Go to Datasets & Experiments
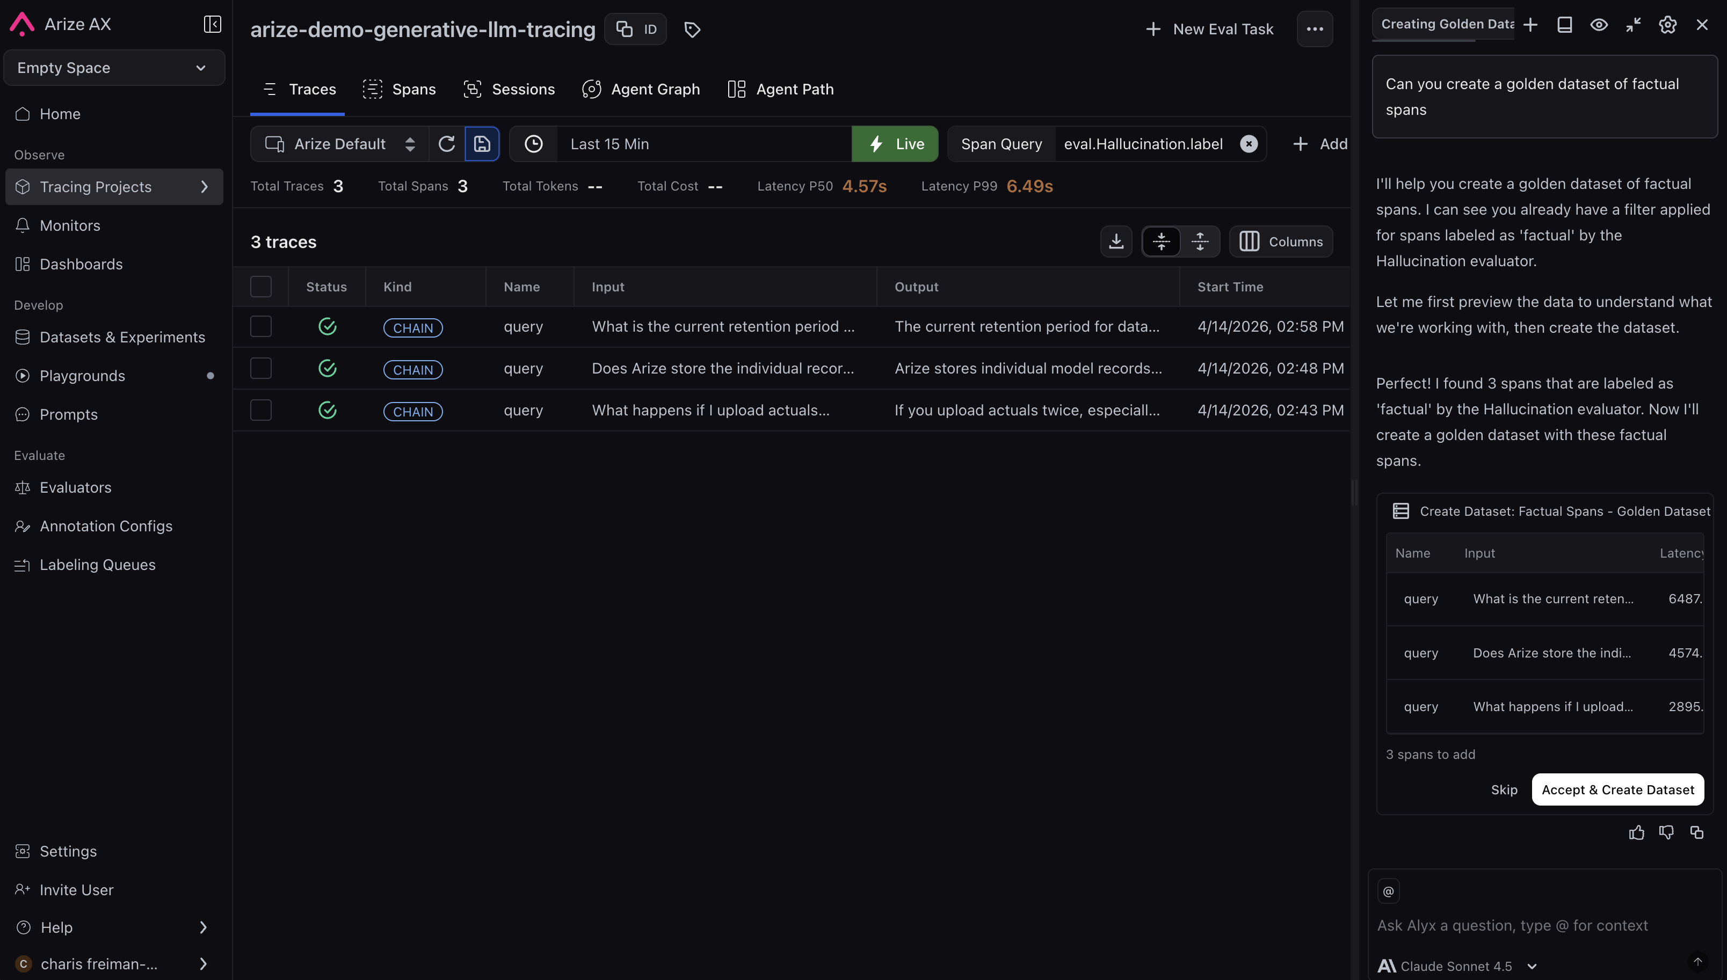1727x980 pixels. pyautogui.click(x=114, y=337)
